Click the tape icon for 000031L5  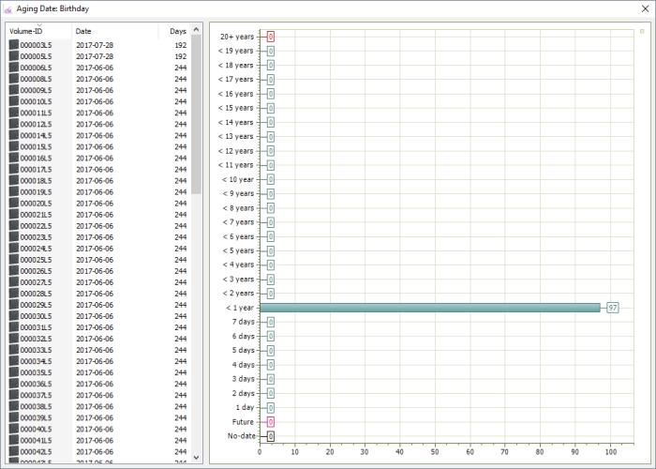point(14,327)
